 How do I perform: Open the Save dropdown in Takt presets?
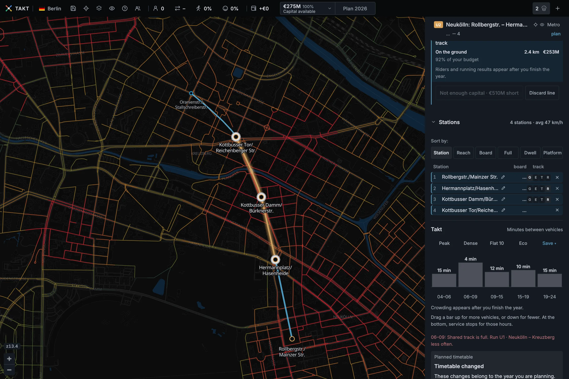549,243
